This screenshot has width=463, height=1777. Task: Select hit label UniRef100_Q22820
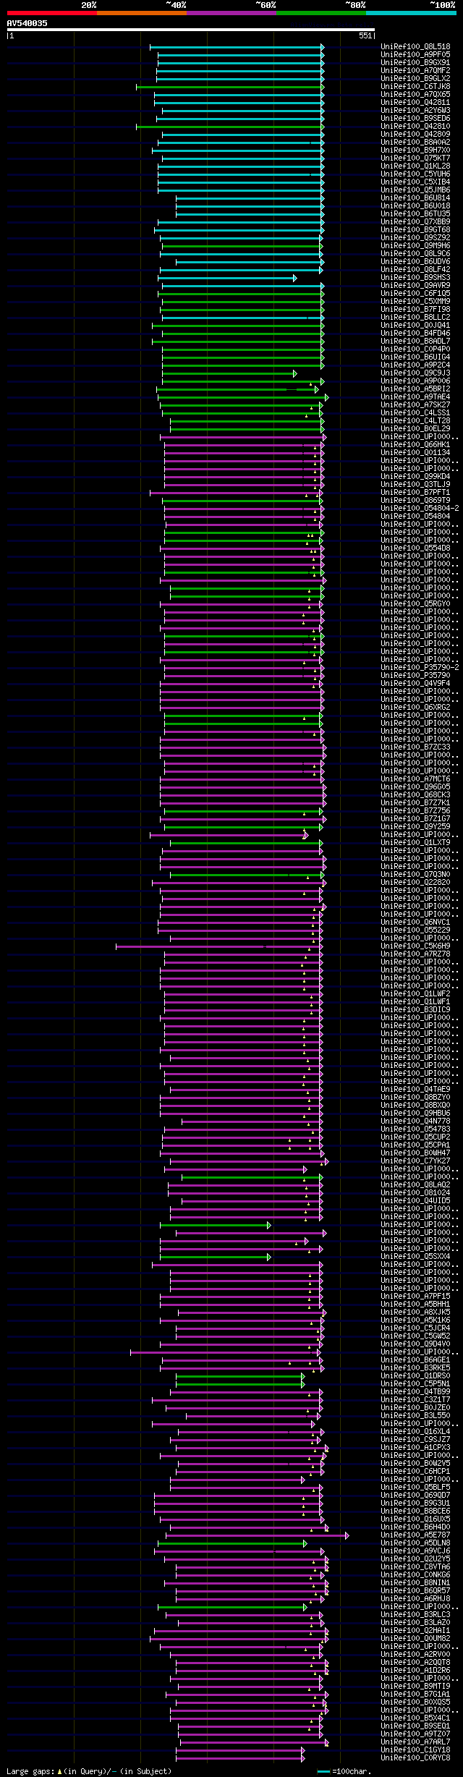415,883
